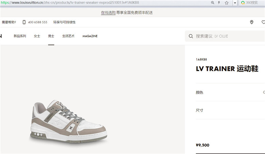Open the MAGAZINE menu item
Screen dimensions: 265x154
click(90, 36)
